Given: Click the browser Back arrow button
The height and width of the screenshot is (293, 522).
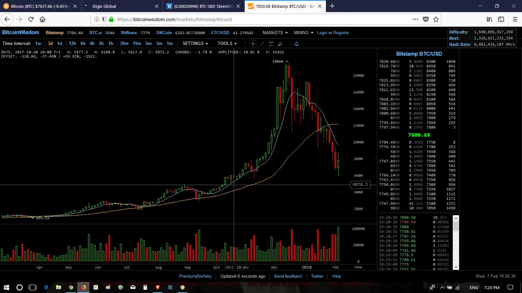Looking at the screenshot, I should click(7, 19).
